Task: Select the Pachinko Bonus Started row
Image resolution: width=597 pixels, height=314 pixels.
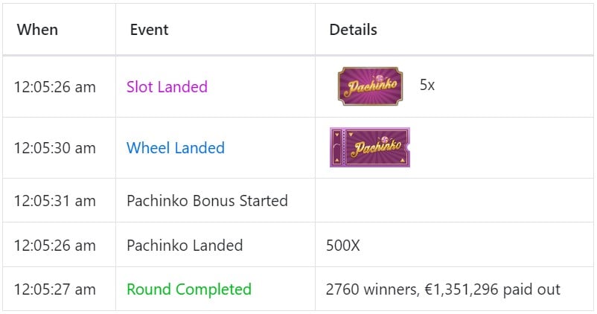Action: [x=298, y=201]
